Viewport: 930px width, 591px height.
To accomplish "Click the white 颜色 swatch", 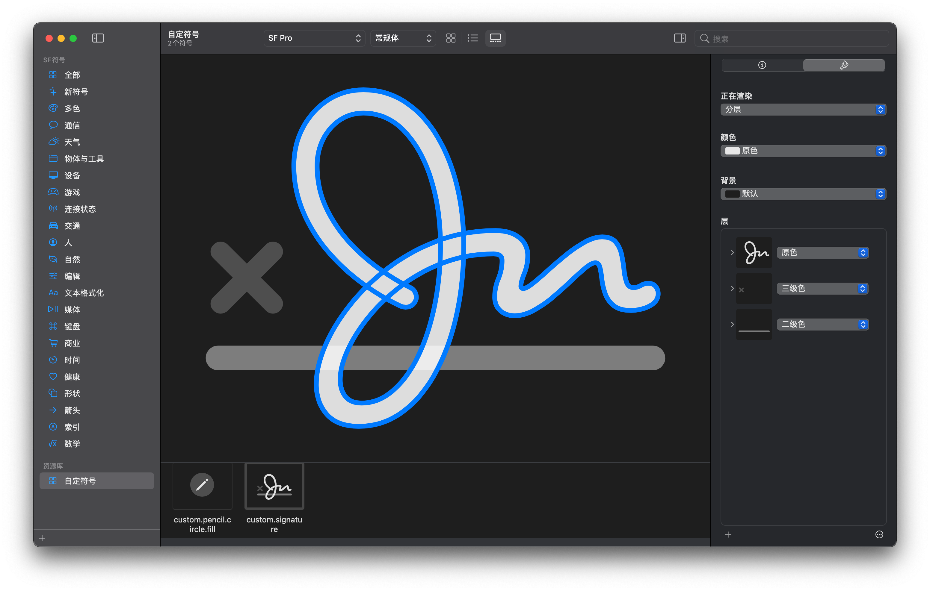I will [732, 151].
